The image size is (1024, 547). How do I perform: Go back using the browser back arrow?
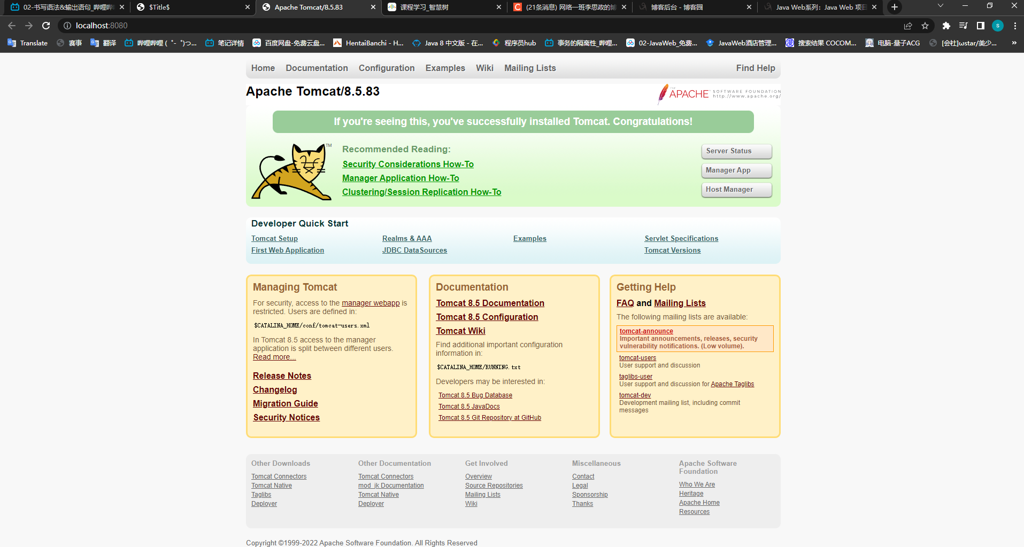click(12, 26)
